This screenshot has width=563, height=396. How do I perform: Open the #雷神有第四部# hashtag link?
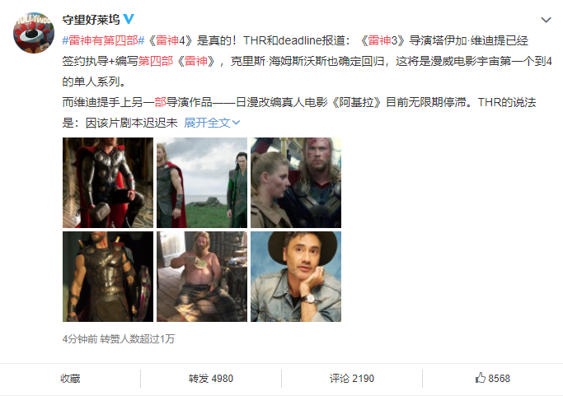pos(103,40)
